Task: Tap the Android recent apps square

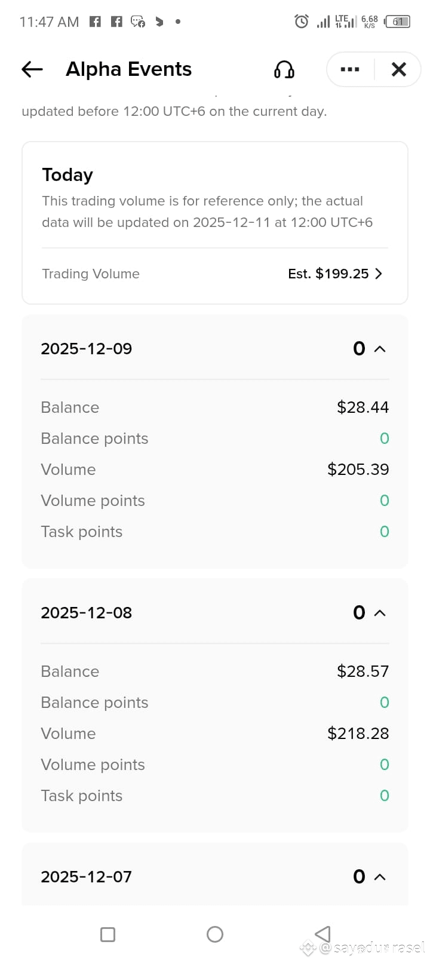Action: tap(108, 934)
